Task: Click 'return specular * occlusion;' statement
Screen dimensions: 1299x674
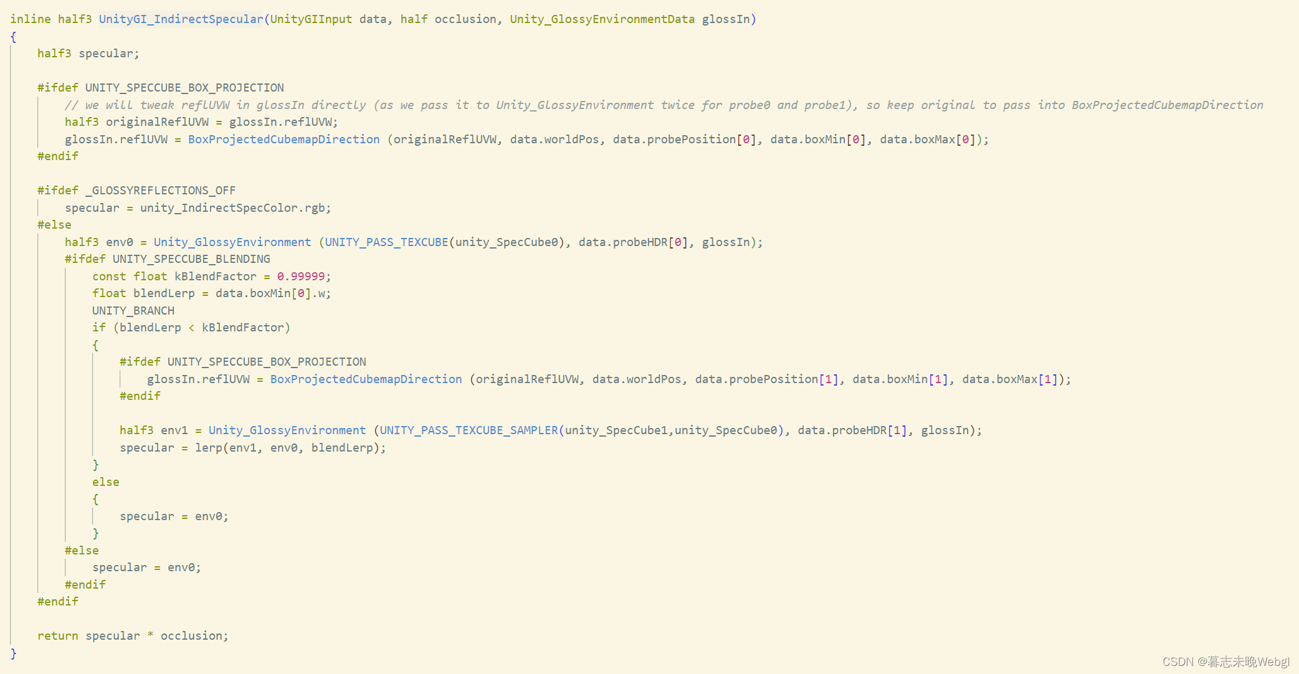Action: tap(133, 636)
